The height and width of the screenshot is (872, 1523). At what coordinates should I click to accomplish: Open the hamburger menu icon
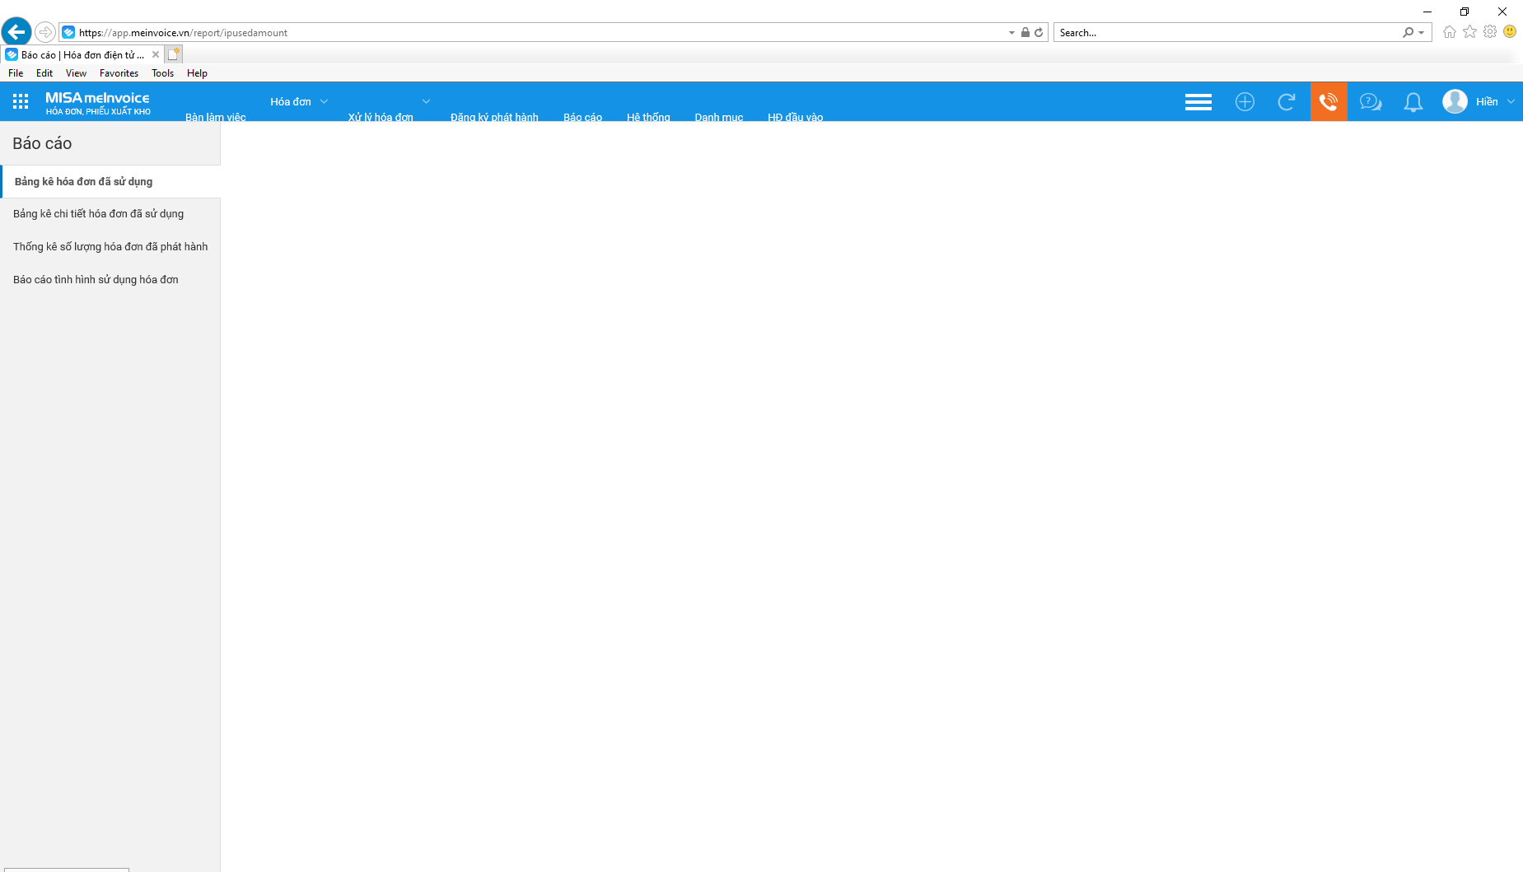tap(1198, 102)
